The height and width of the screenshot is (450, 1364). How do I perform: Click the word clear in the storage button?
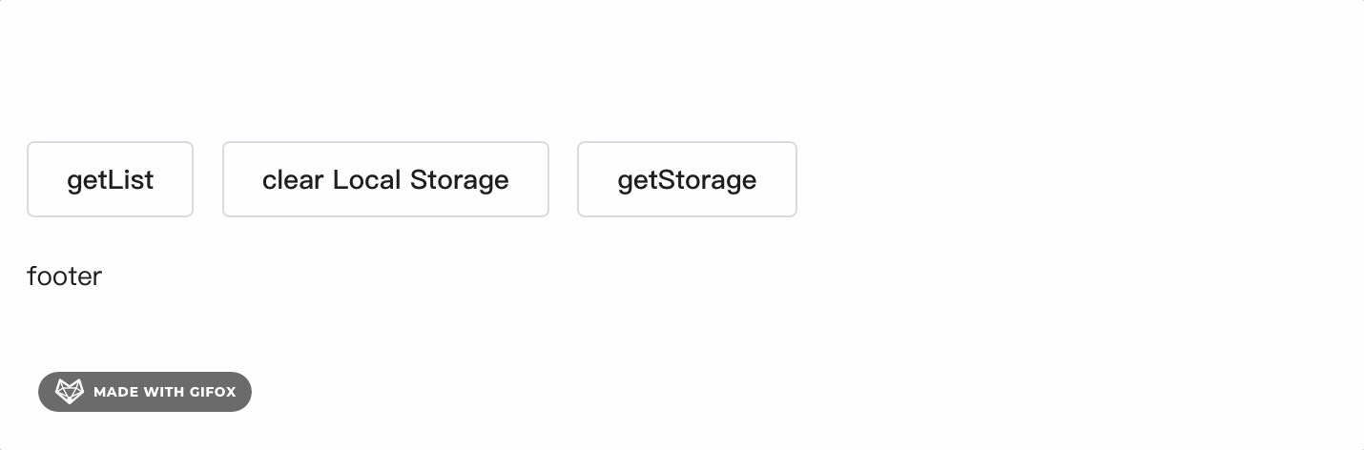click(293, 179)
